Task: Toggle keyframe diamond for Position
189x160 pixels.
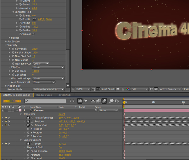Action: tap(6, 122)
